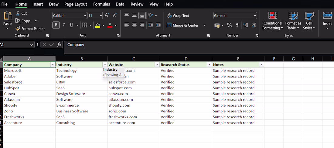Bottom align the cell contents
Screen dimensions: 334x148
[x=142, y=15]
